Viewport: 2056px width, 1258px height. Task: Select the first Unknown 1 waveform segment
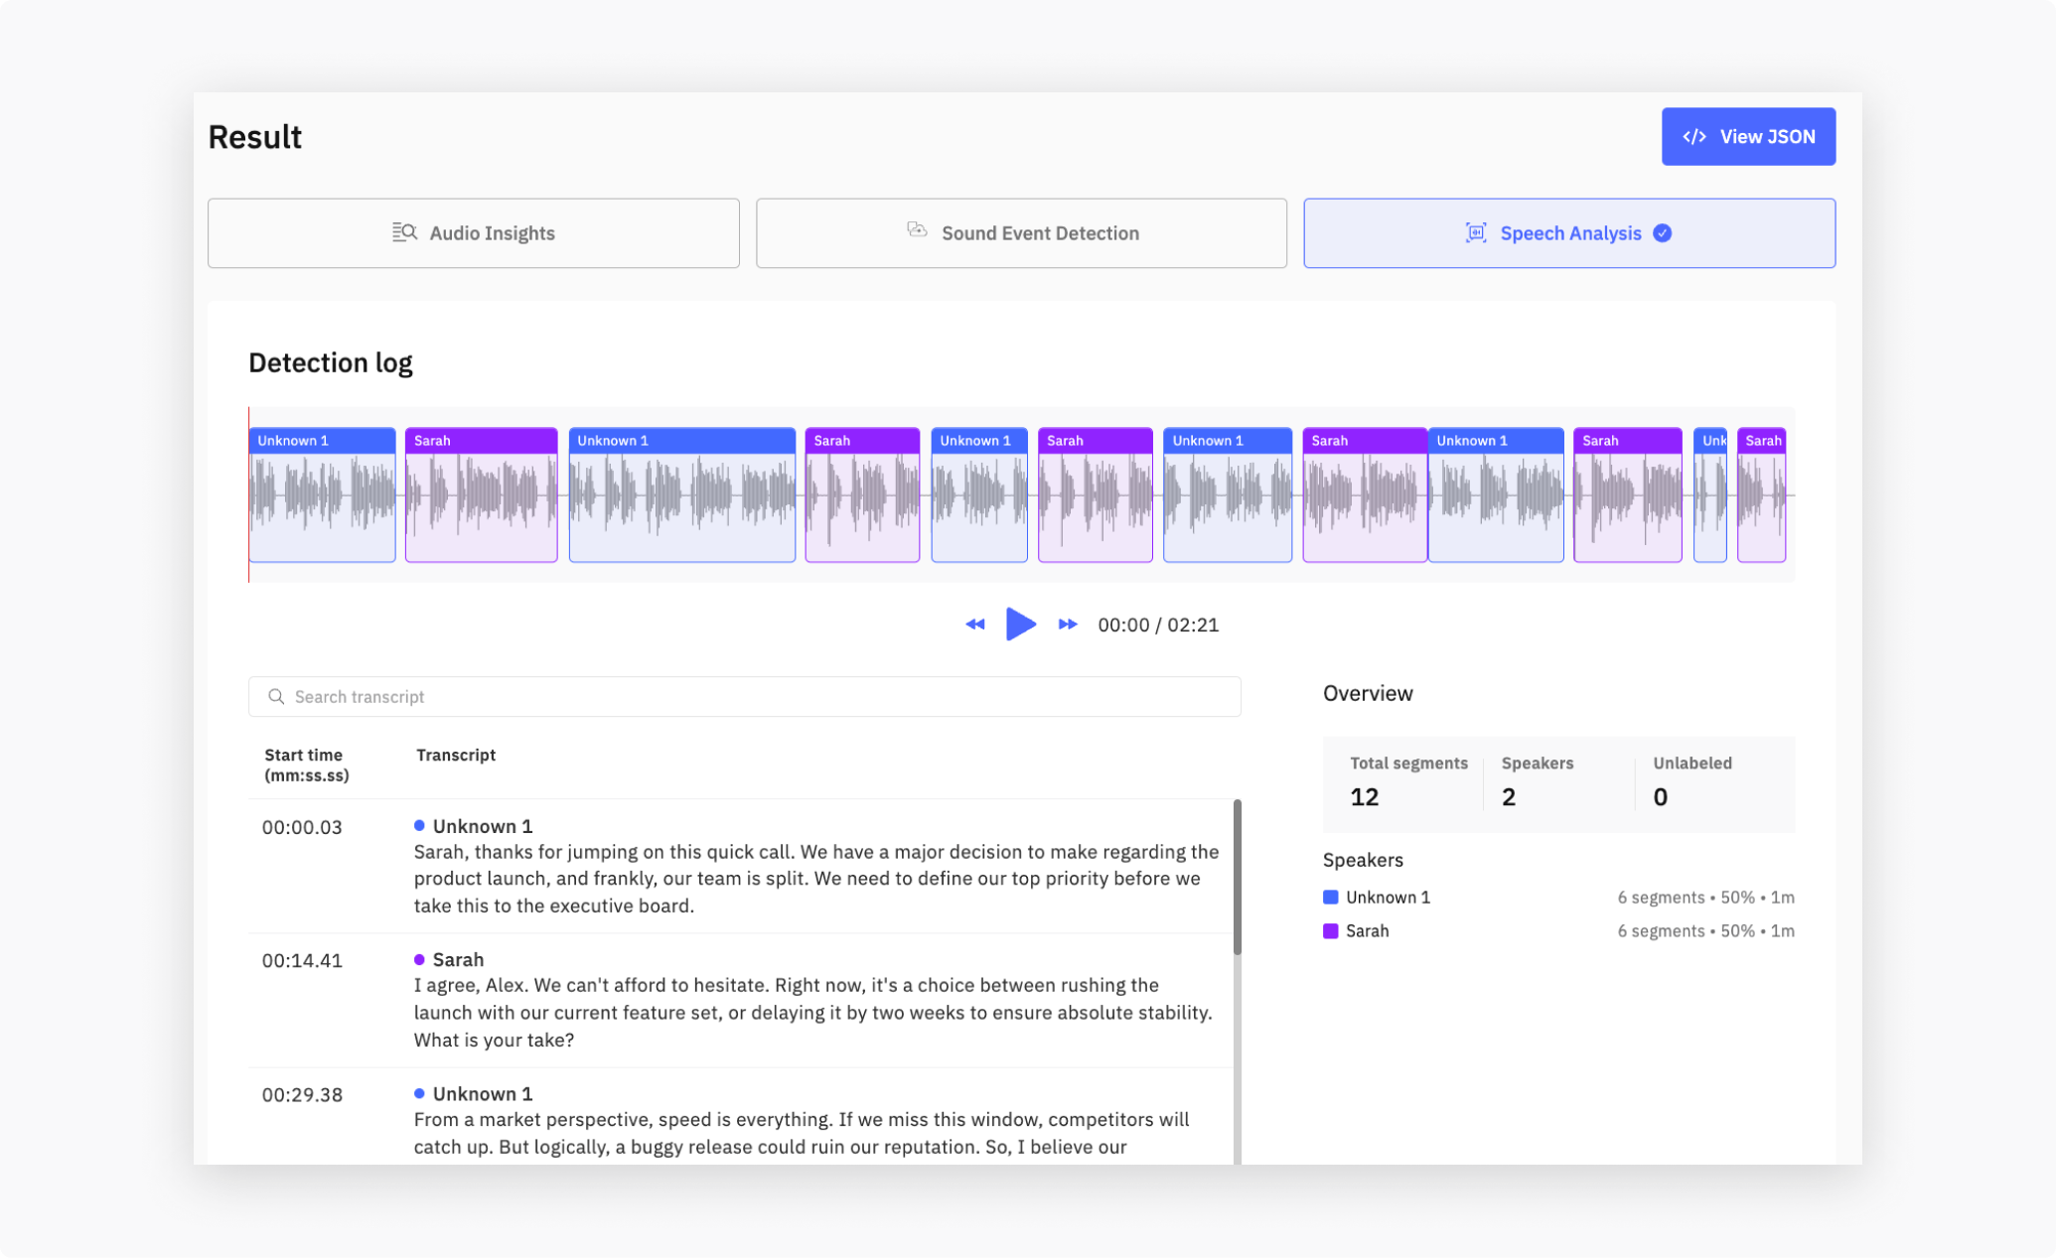[x=322, y=494]
